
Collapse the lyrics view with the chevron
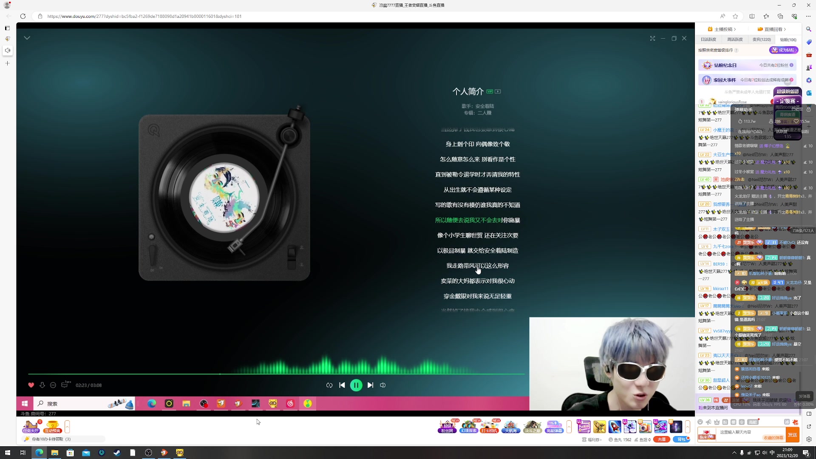click(x=27, y=38)
